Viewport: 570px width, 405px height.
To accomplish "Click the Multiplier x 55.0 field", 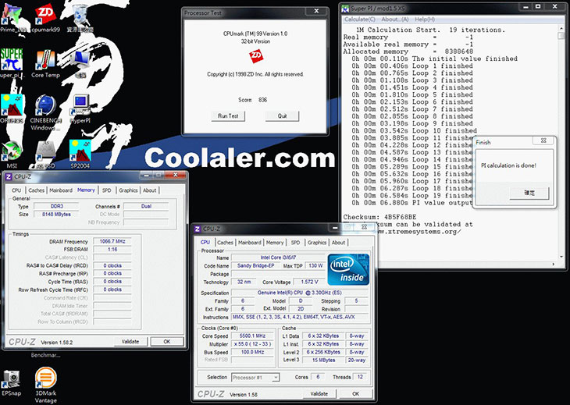I will [x=252, y=344].
